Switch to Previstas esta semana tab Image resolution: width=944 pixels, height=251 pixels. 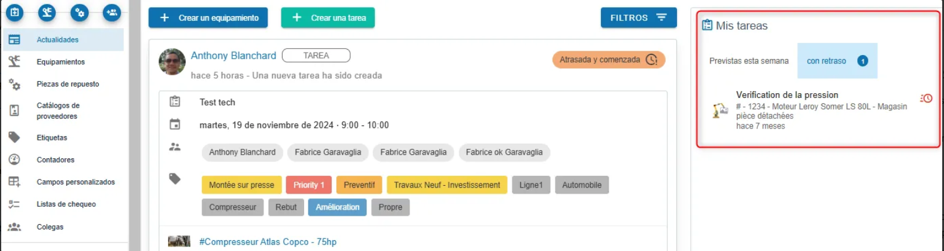point(748,61)
